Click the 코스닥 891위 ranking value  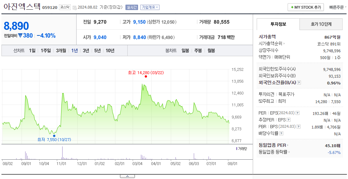click(x=329, y=44)
